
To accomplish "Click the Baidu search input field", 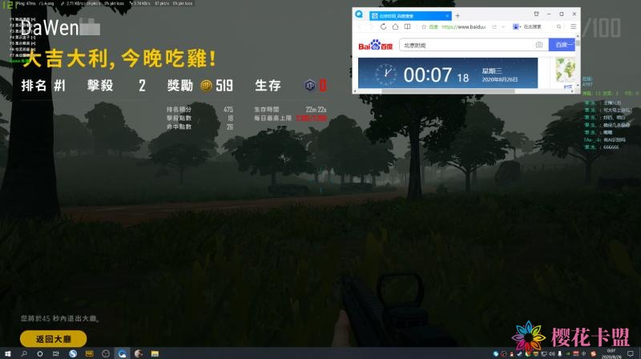I will pyautogui.click(x=465, y=45).
